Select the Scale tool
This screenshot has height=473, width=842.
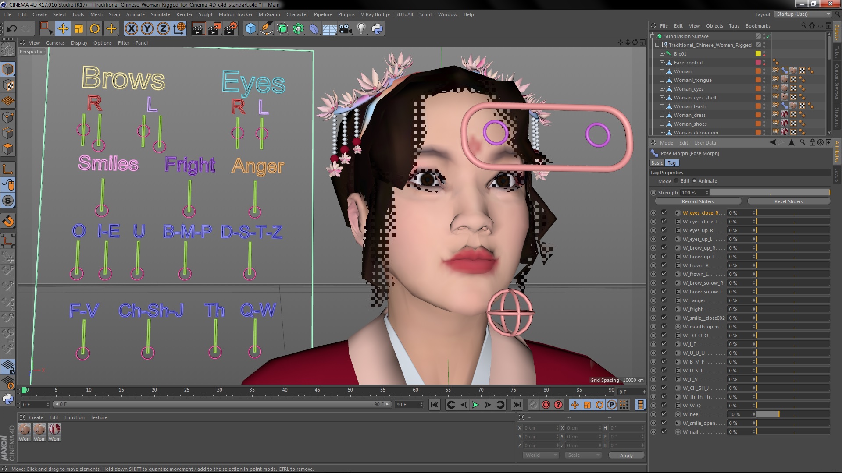click(x=79, y=29)
